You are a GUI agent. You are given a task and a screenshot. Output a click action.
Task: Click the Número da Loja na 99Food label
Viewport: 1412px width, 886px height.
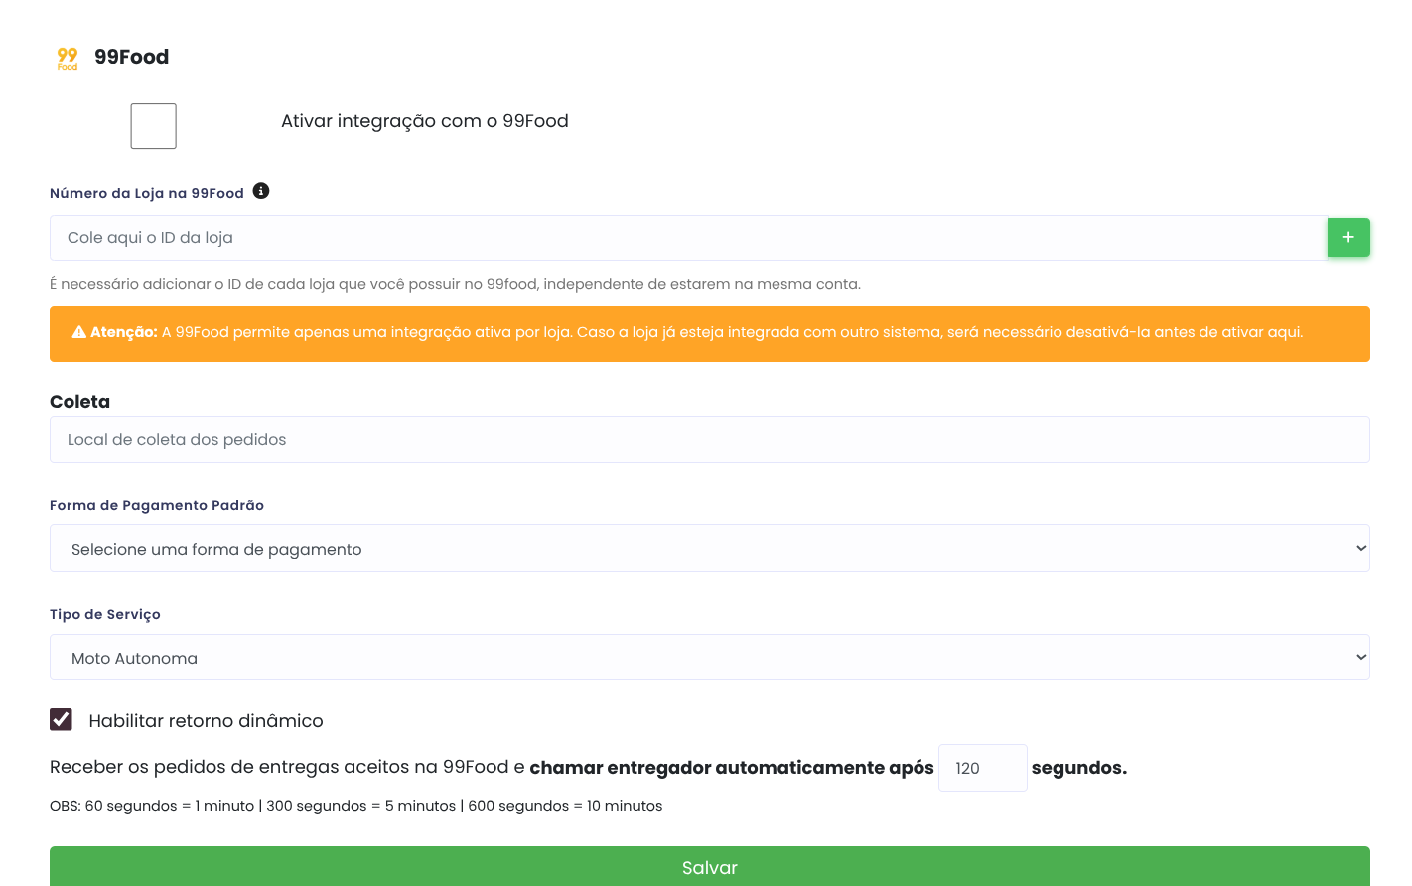coord(147,193)
